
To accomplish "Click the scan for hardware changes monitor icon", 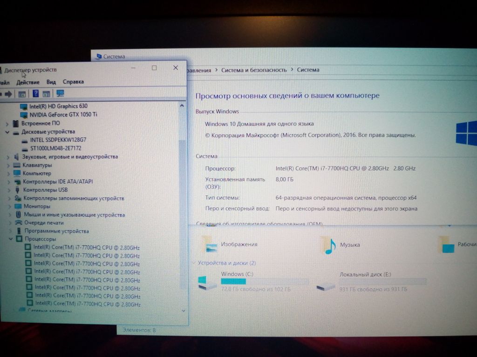I will 60,93.
